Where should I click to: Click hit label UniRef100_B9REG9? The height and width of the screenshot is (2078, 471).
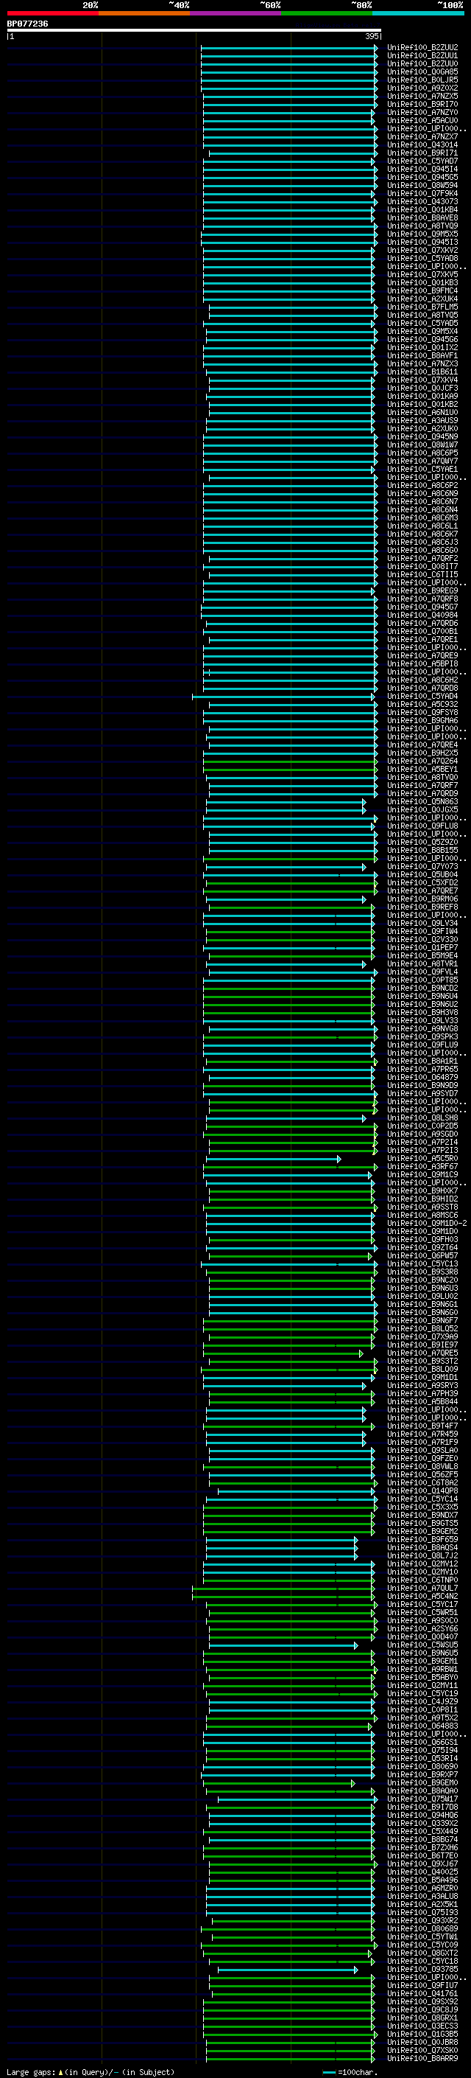pos(422,590)
